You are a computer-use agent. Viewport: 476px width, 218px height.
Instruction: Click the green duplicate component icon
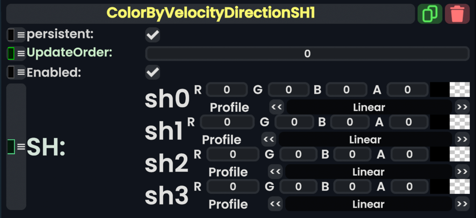(x=429, y=14)
